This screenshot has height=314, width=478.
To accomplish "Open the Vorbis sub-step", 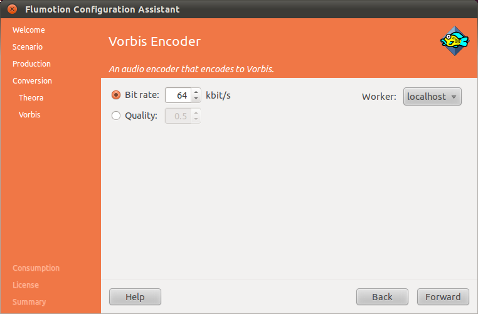I will (29, 115).
